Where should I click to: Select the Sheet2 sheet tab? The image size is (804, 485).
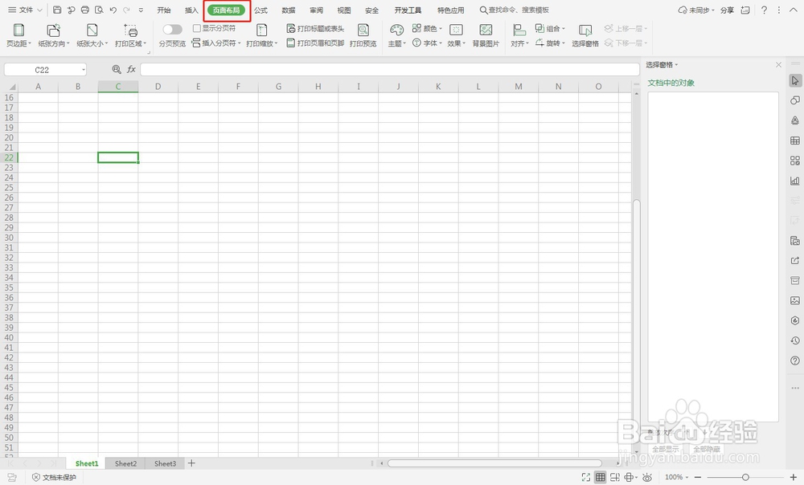[125, 463]
